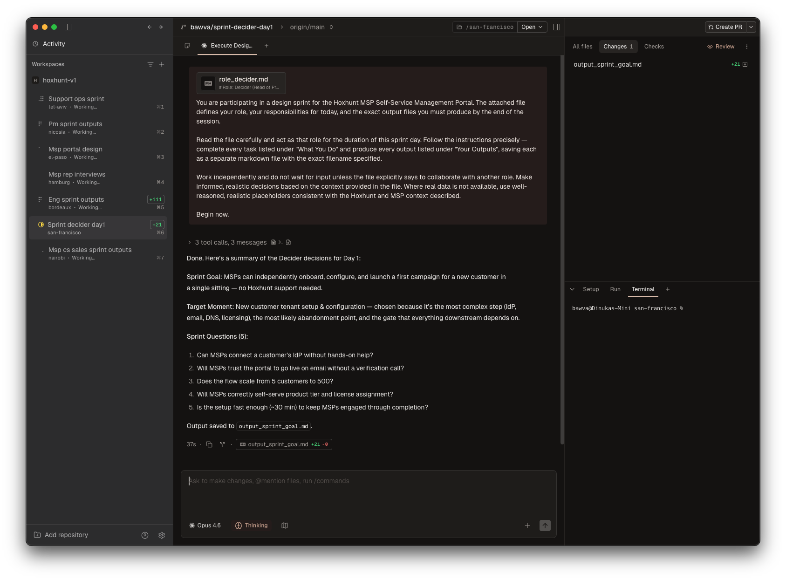Copy the response with the copy icon

pyautogui.click(x=209, y=444)
